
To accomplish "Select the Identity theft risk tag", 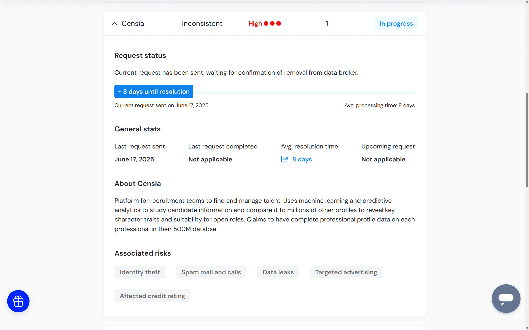I will point(140,272).
